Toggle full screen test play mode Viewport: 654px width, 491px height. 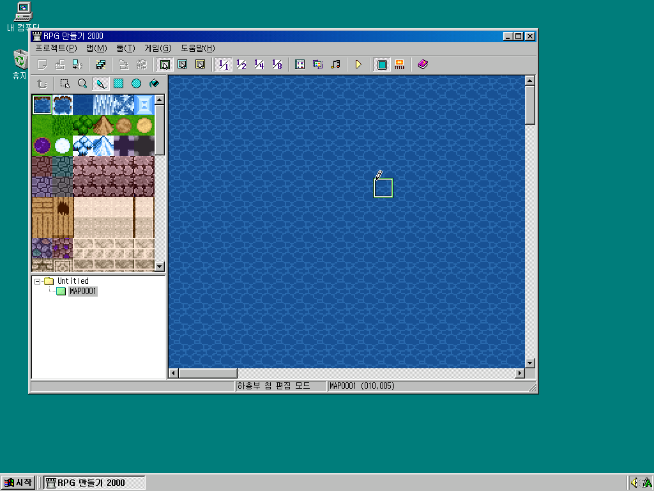click(x=382, y=65)
